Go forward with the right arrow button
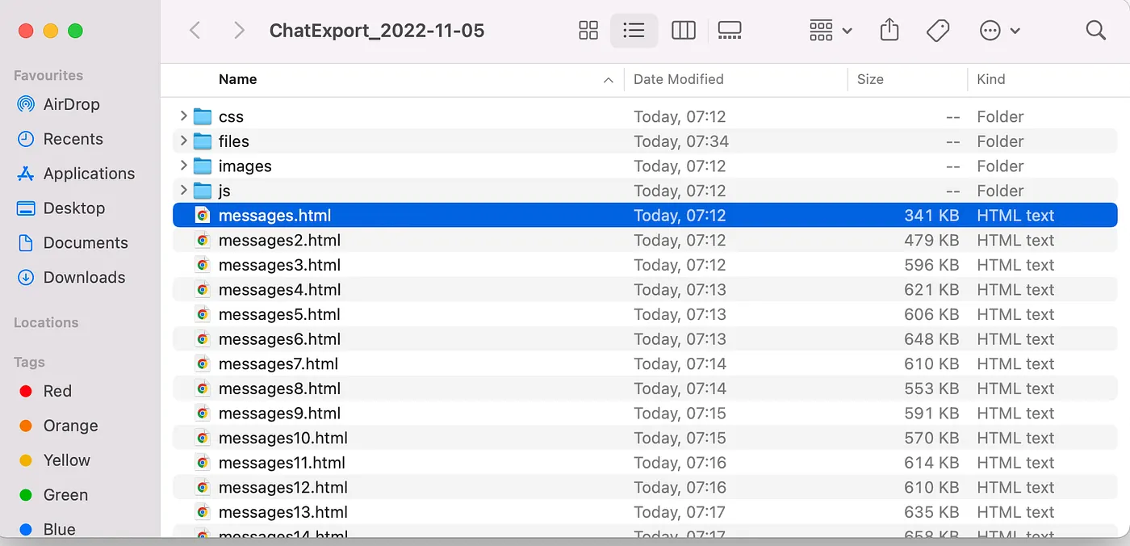Screen dimensions: 1130x546 pos(239,31)
